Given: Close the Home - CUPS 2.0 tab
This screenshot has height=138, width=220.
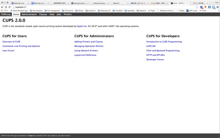Looking at the screenshot, I should click(x=187, y=3).
